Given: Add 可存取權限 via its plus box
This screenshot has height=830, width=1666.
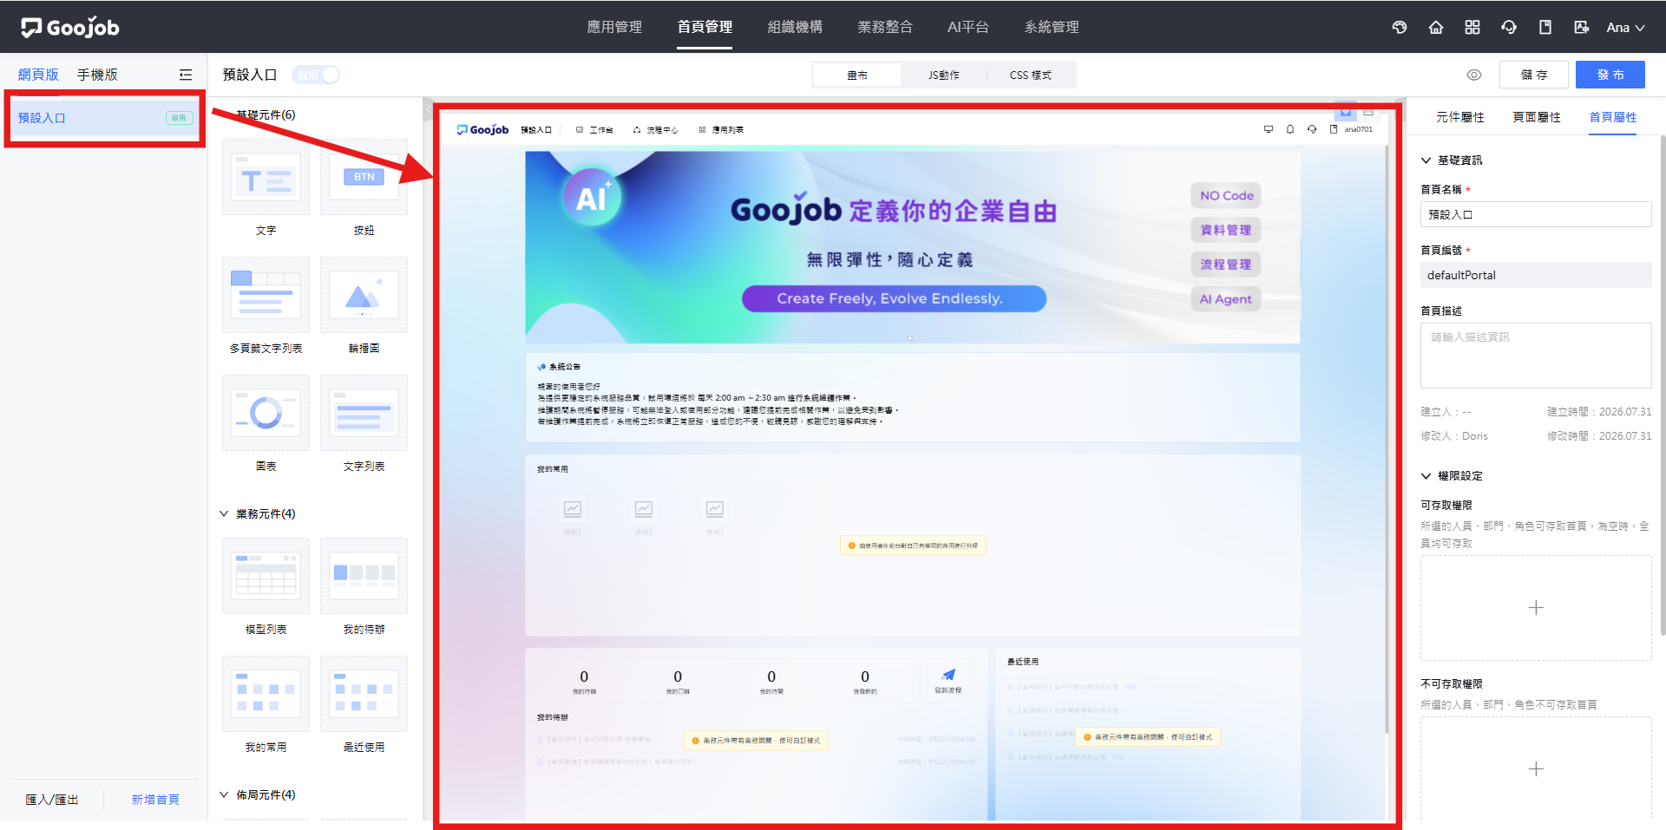Looking at the screenshot, I should [1536, 608].
